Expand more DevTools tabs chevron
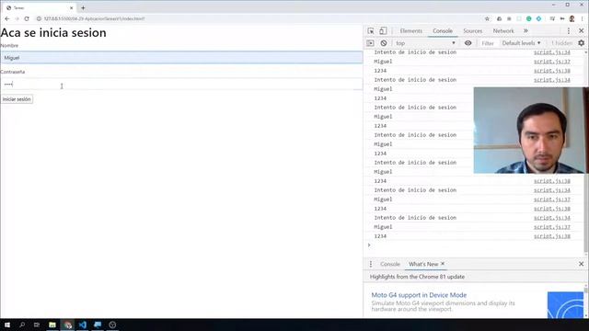 pos(525,30)
